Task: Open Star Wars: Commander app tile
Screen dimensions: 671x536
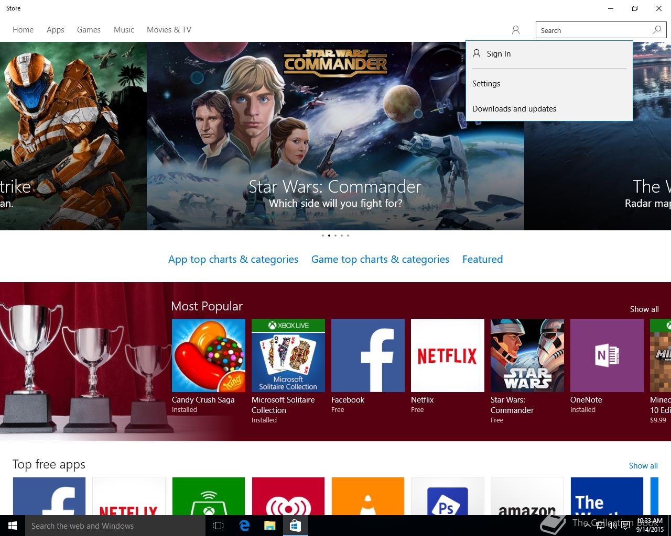Action: tap(527, 355)
